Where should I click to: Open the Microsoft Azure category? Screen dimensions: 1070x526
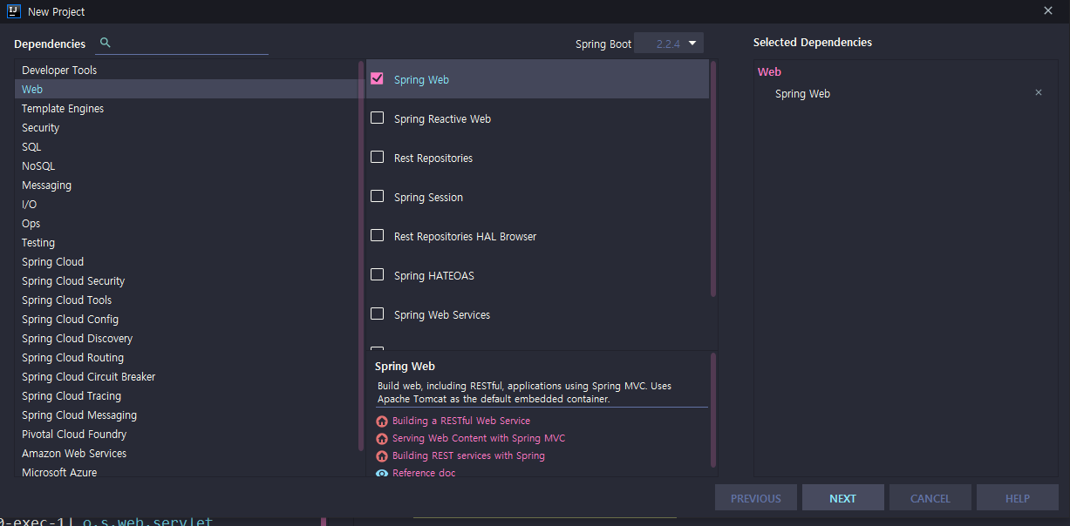click(x=186, y=470)
